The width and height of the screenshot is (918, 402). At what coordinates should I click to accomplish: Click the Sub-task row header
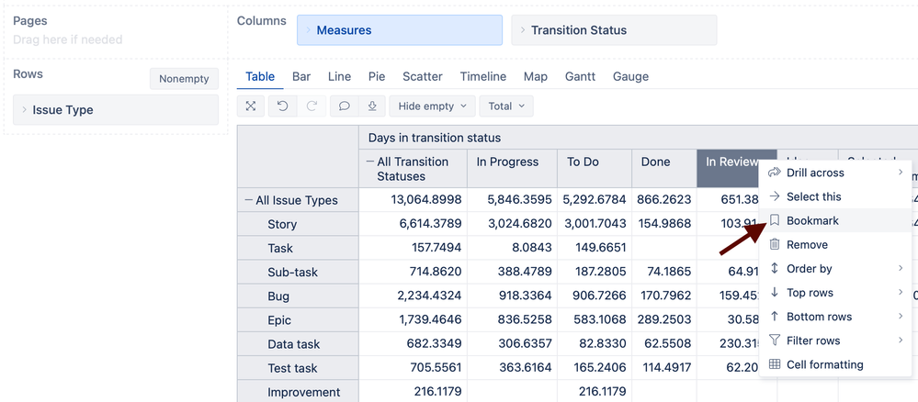point(298,272)
